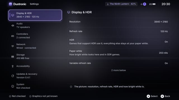Open the Refresh rate setting row
Viewport: 179px width, 100px height.
[119, 31]
